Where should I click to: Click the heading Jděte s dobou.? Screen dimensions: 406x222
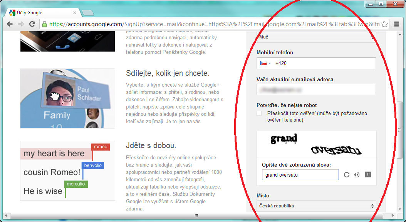click(x=151, y=146)
